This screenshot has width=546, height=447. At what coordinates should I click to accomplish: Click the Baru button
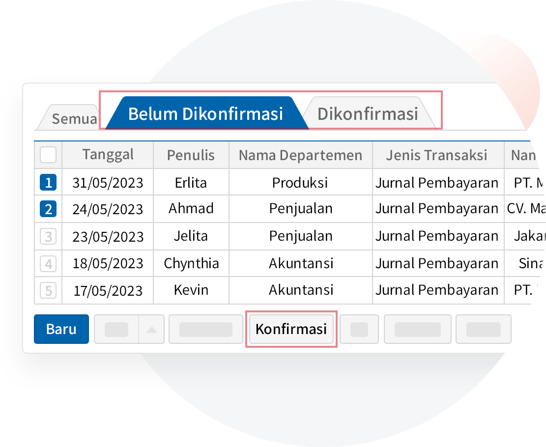[61, 329]
